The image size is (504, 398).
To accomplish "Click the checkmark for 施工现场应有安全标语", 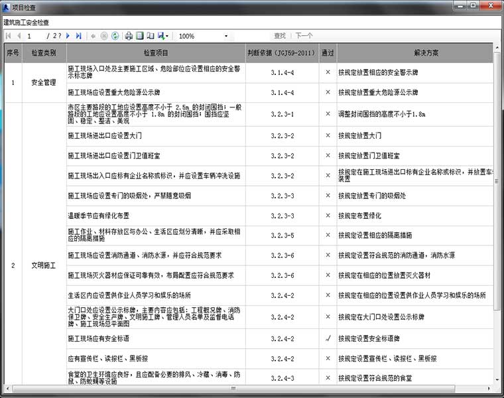I will pos(328,338).
